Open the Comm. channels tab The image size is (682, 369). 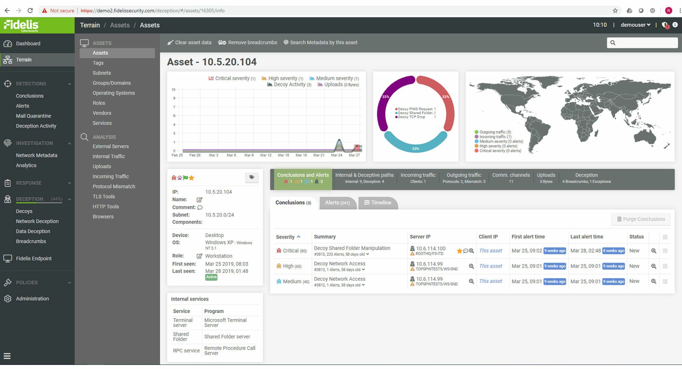tap(511, 178)
